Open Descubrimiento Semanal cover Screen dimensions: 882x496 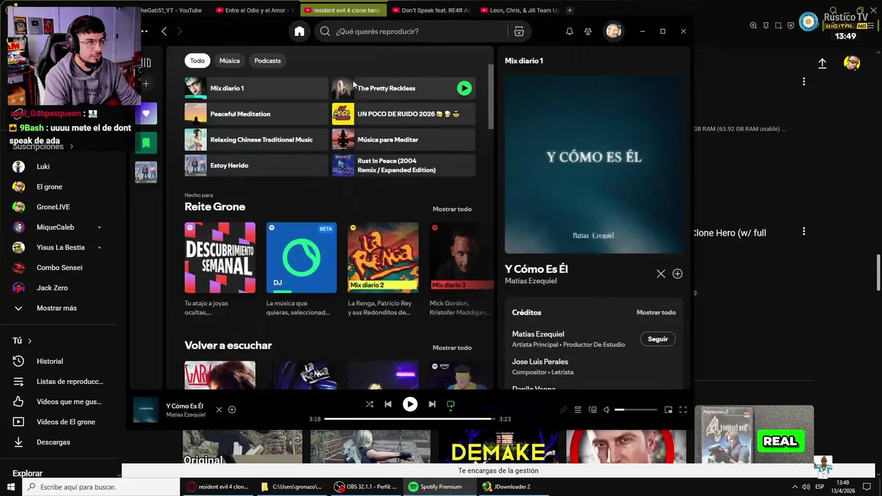coord(220,258)
